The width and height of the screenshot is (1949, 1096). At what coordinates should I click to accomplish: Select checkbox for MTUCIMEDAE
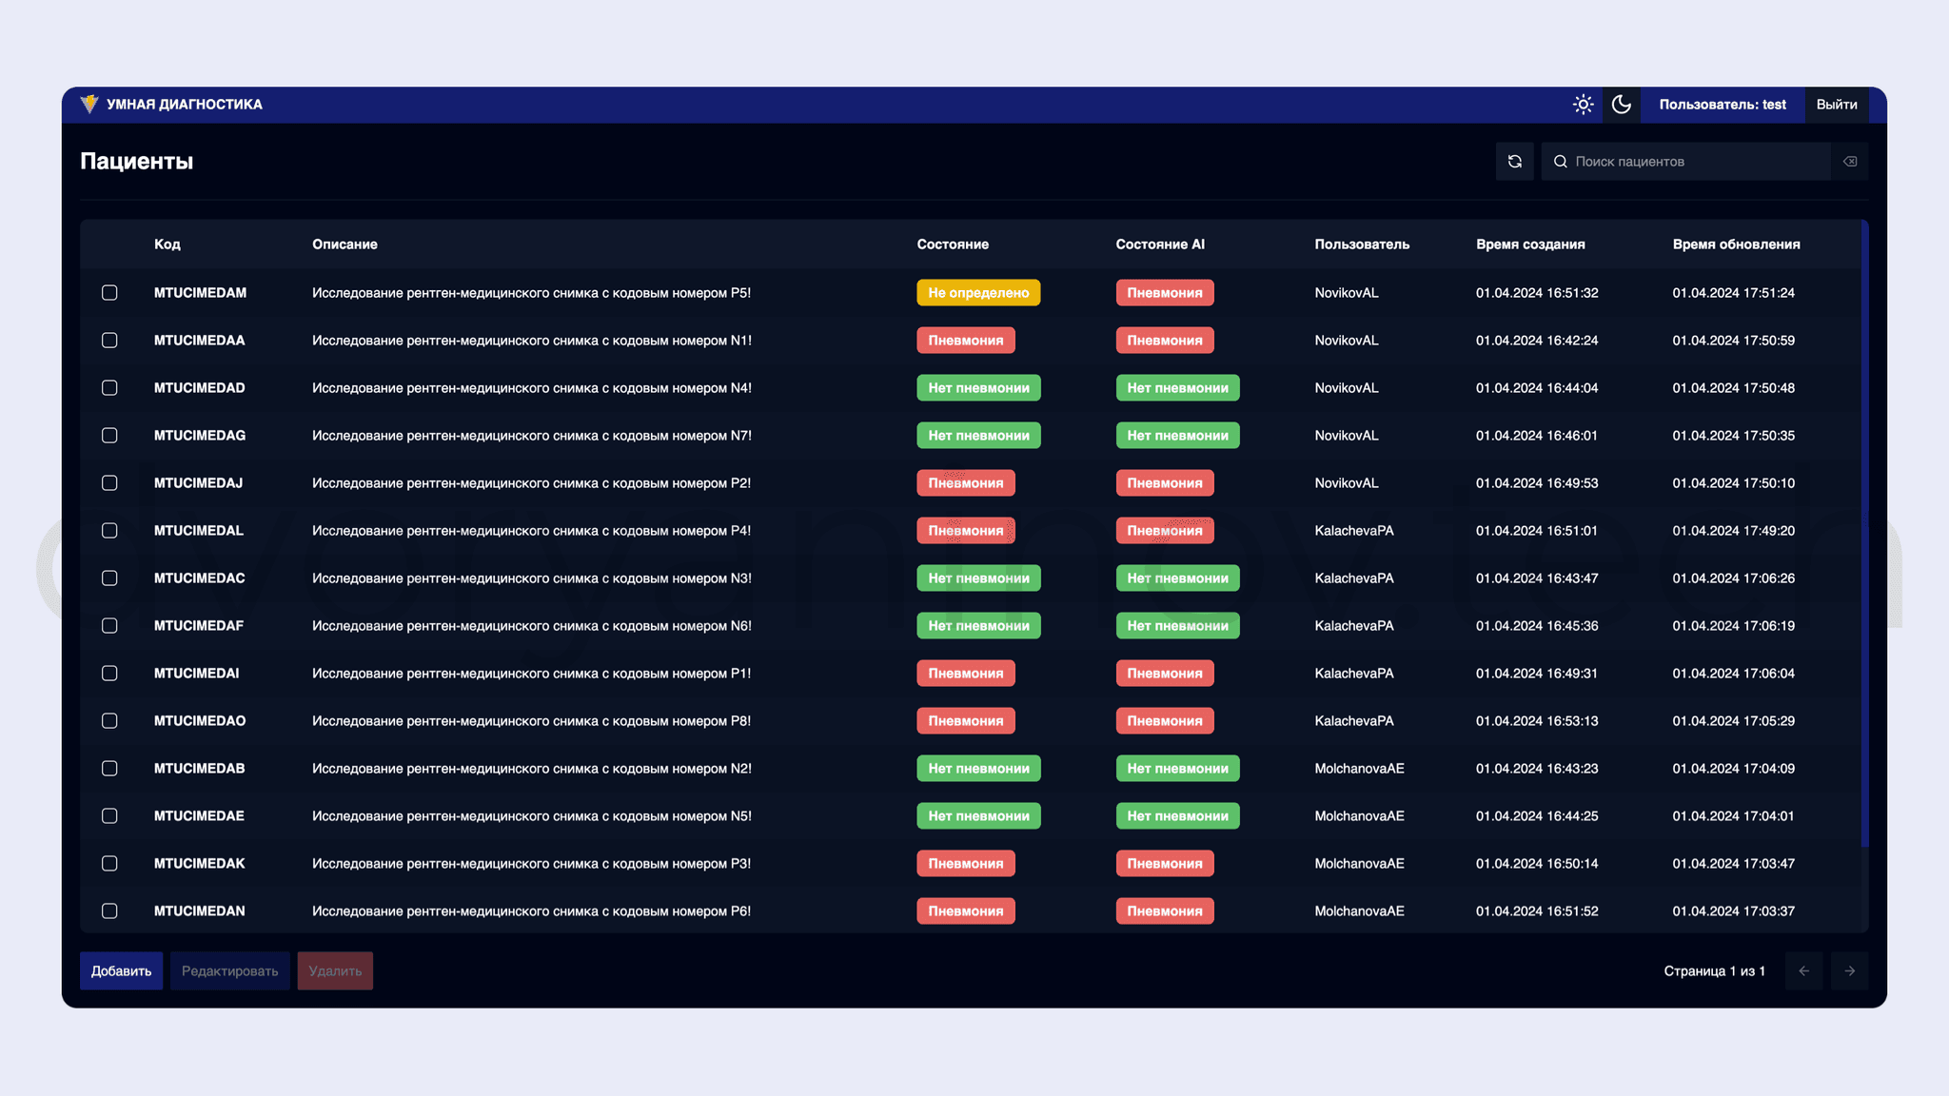(109, 816)
